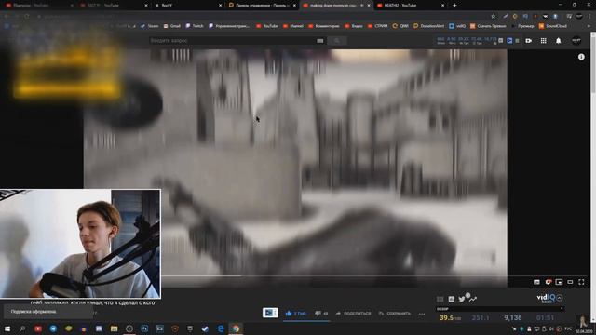
Task: Open miniplayer from the player controls
Action: (x=559, y=282)
